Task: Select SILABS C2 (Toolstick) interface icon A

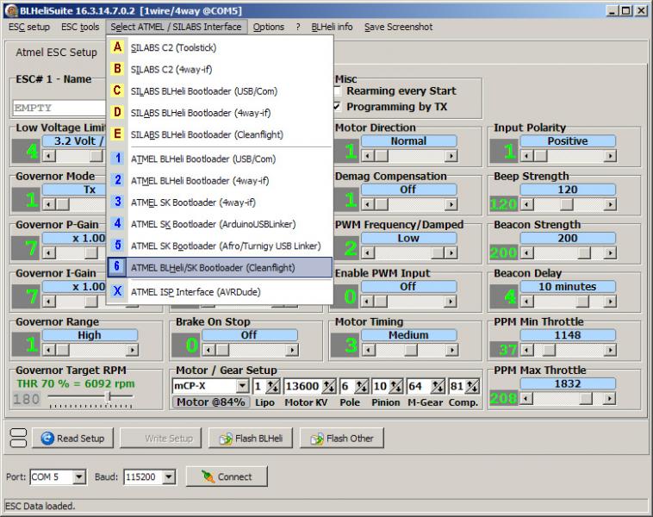Action: (x=118, y=47)
